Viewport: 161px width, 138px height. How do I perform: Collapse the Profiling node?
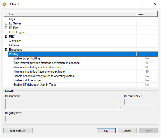[6, 54]
